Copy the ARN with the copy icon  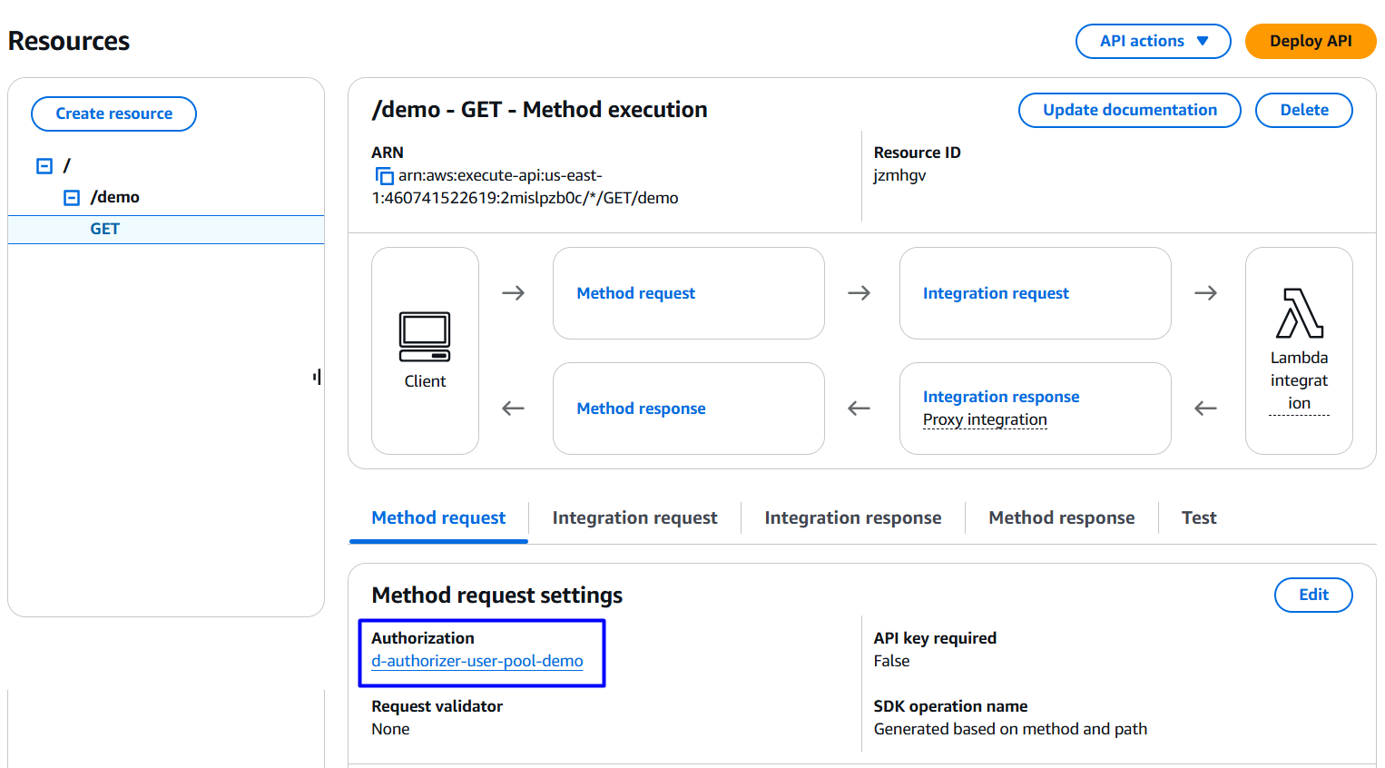pos(384,176)
